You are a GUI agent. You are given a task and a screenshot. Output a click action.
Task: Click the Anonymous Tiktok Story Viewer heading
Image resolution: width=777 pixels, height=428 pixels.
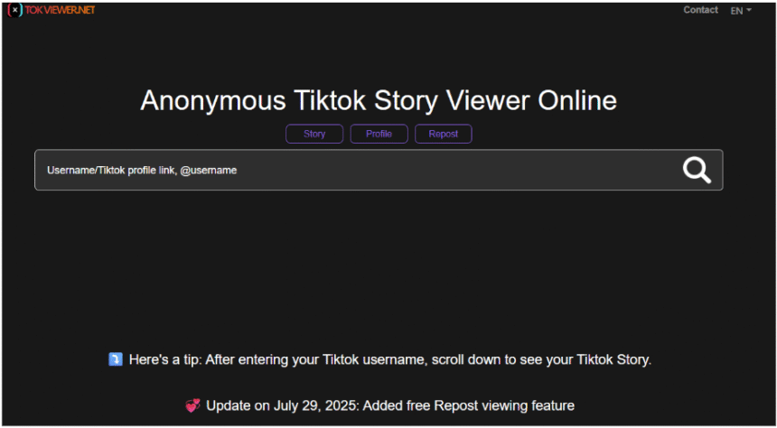(x=379, y=100)
